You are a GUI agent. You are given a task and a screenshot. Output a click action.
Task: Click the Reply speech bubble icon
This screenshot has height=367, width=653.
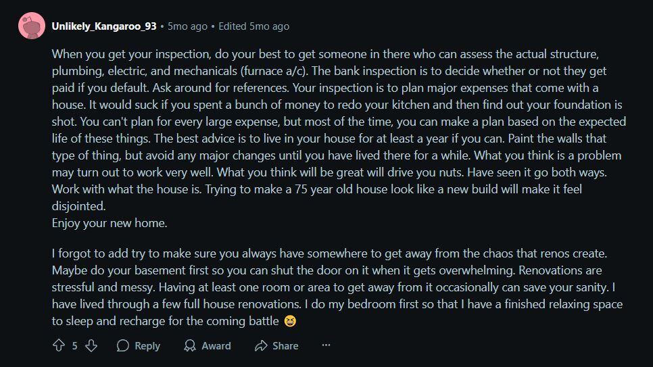123,345
